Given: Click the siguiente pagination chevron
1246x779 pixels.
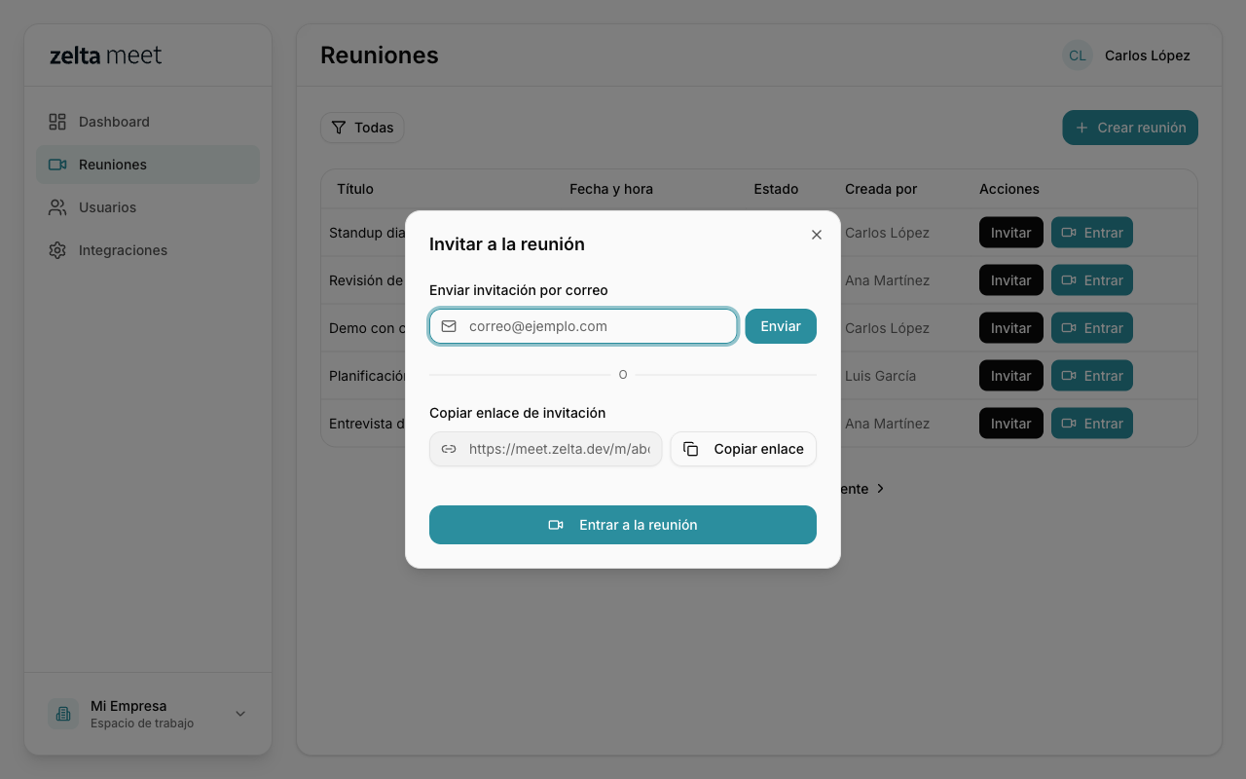Looking at the screenshot, I should (x=879, y=489).
